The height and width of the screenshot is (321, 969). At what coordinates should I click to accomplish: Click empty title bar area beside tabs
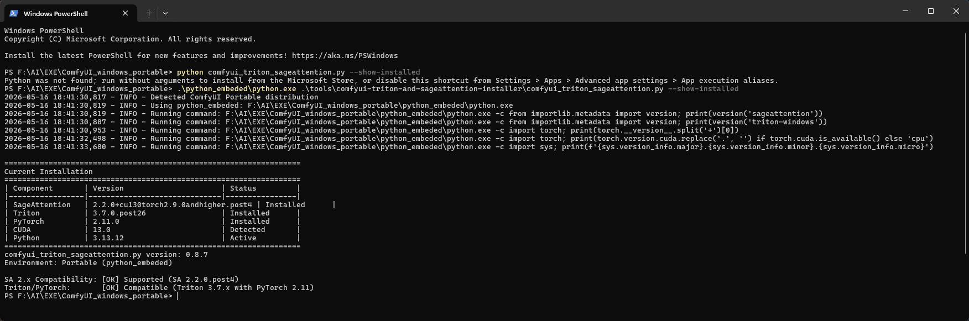[525, 11]
